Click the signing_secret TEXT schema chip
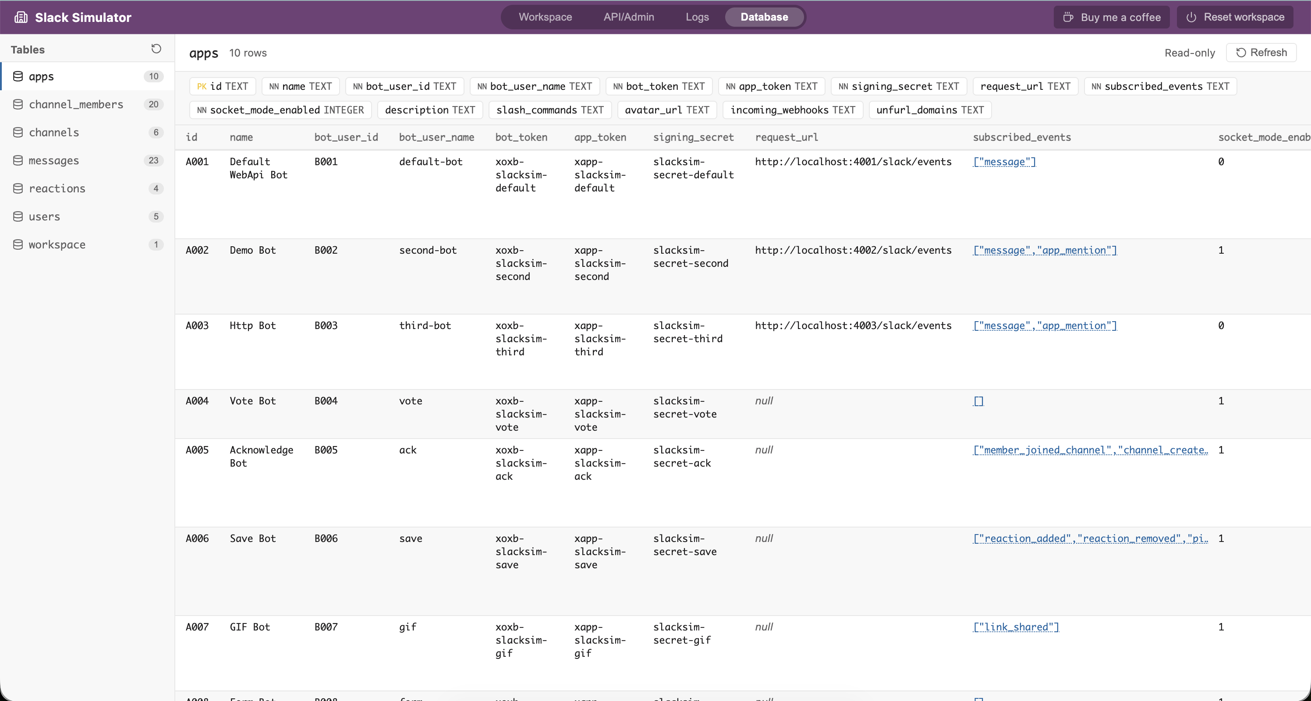This screenshot has height=701, width=1311. pyautogui.click(x=899, y=86)
